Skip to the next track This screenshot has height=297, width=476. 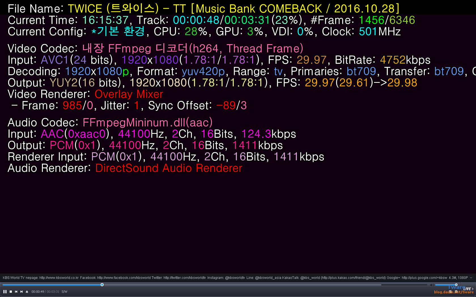22,292
